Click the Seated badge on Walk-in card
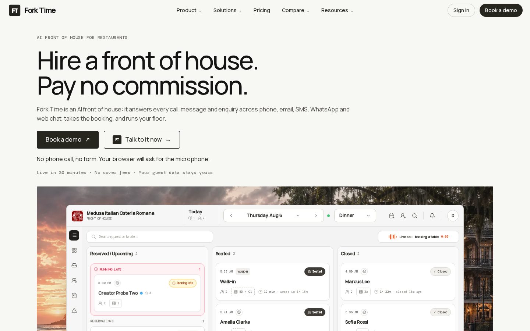This screenshot has width=530, height=331. coord(315,271)
